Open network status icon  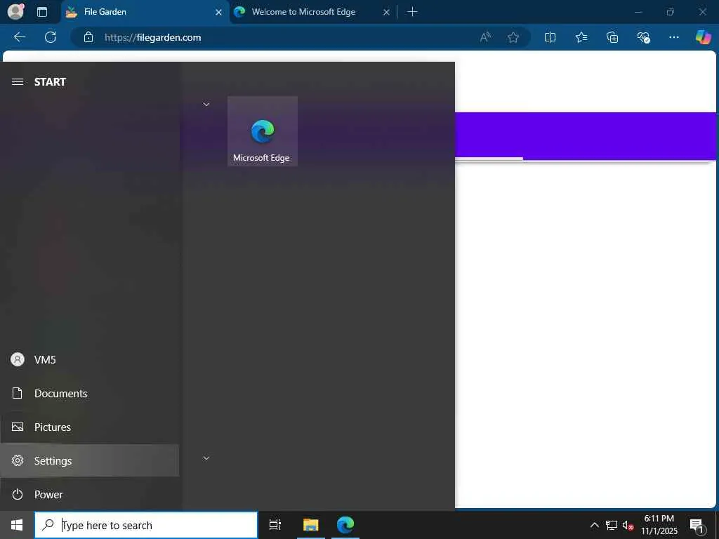pyautogui.click(x=611, y=525)
